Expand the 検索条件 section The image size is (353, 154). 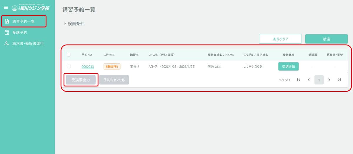click(74, 24)
